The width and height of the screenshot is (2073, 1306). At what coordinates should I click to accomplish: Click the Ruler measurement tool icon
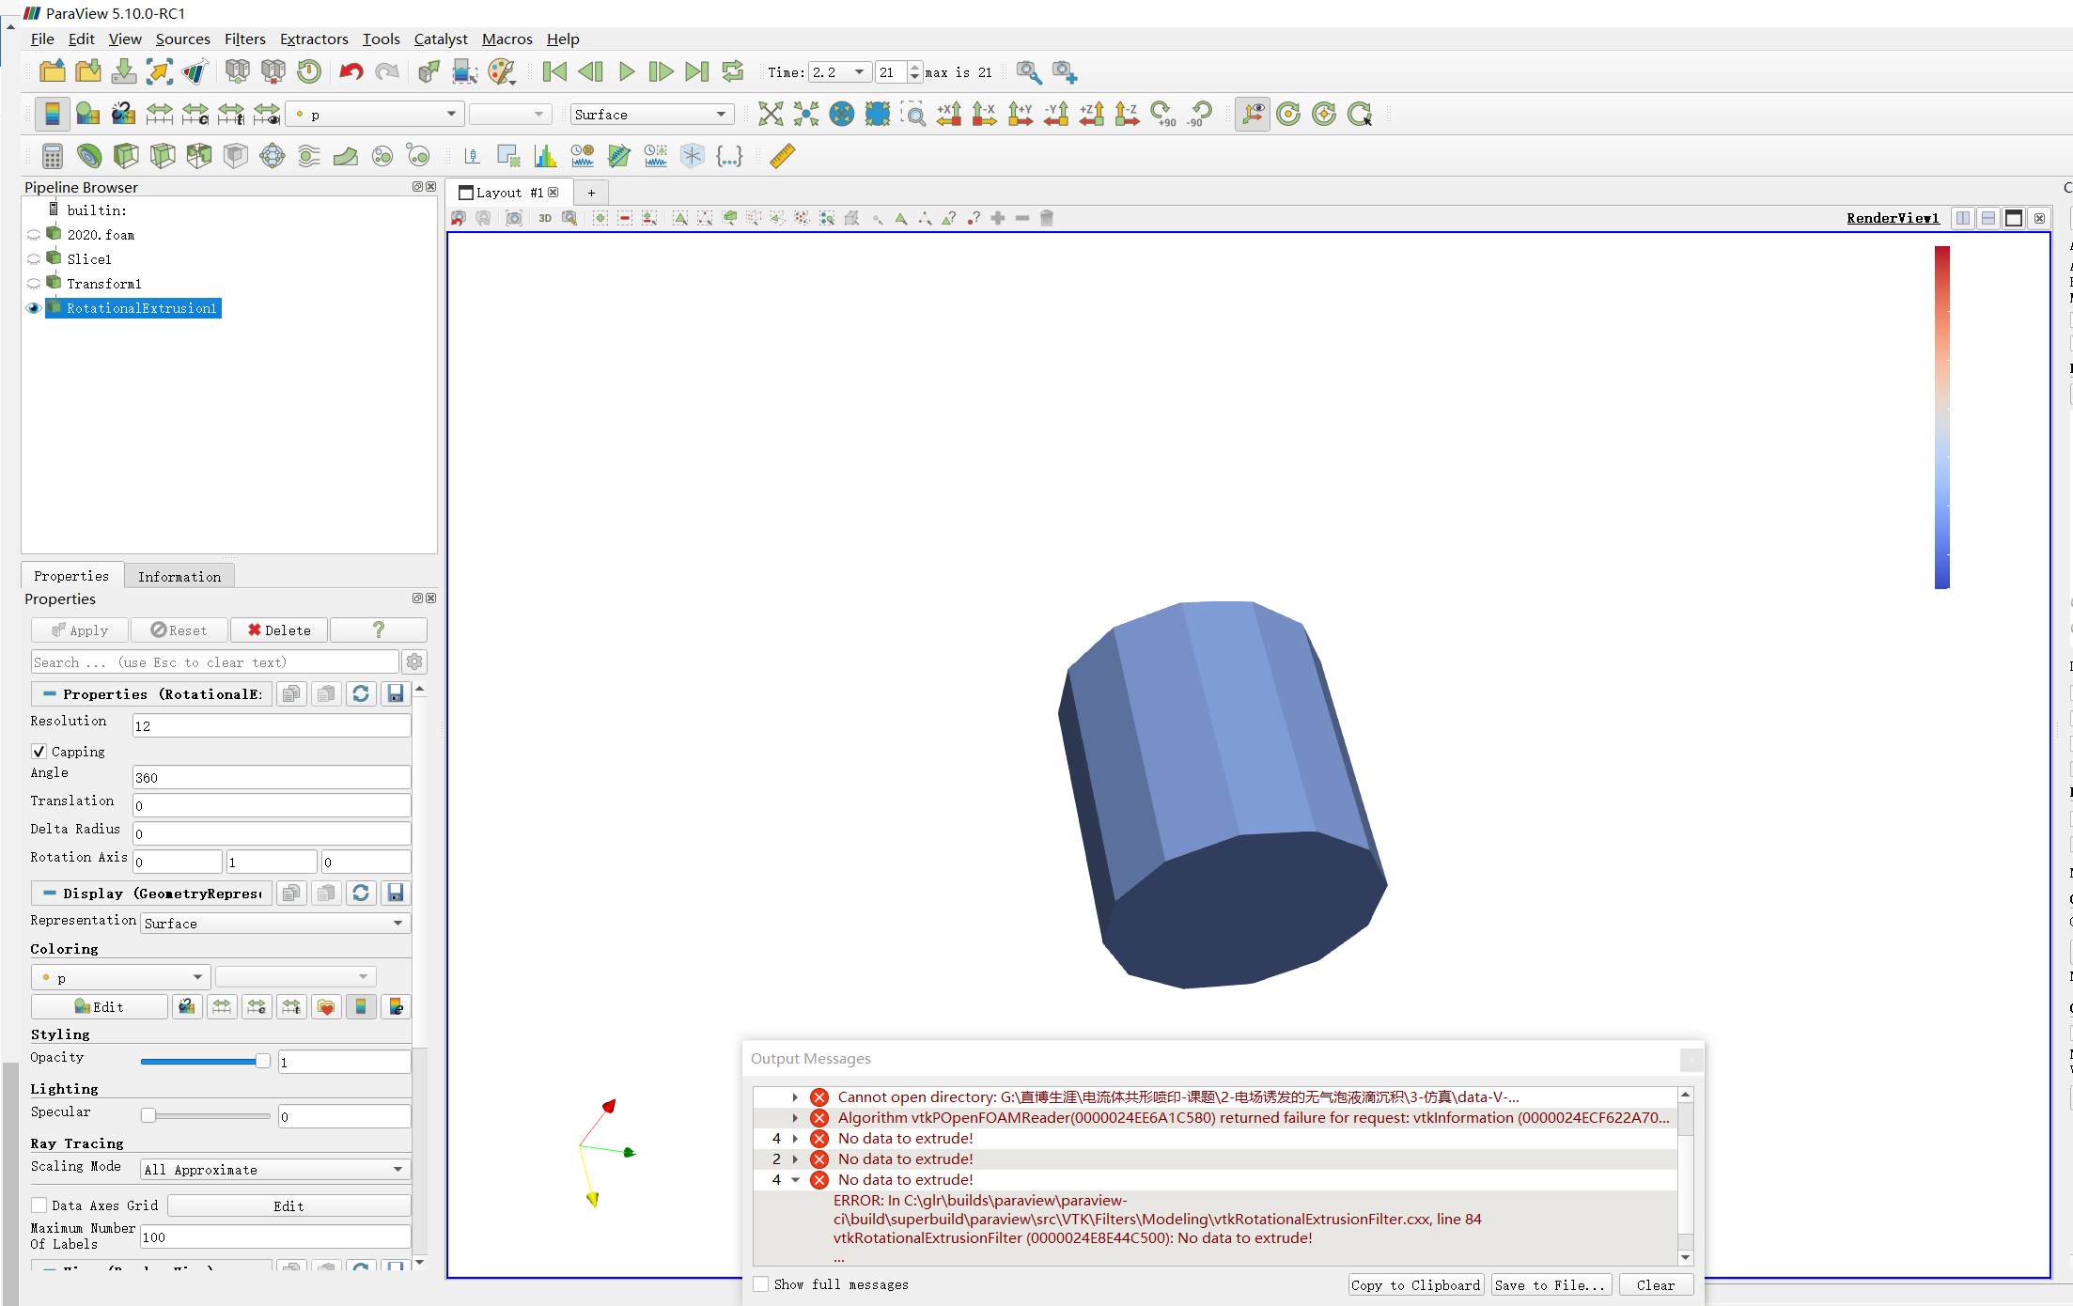(x=782, y=156)
